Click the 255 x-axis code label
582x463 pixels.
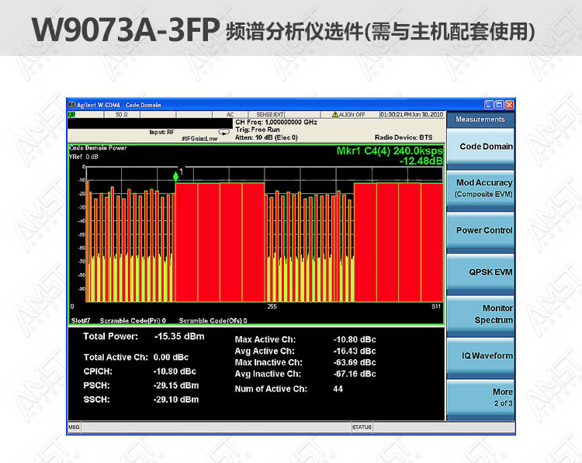(x=272, y=306)
